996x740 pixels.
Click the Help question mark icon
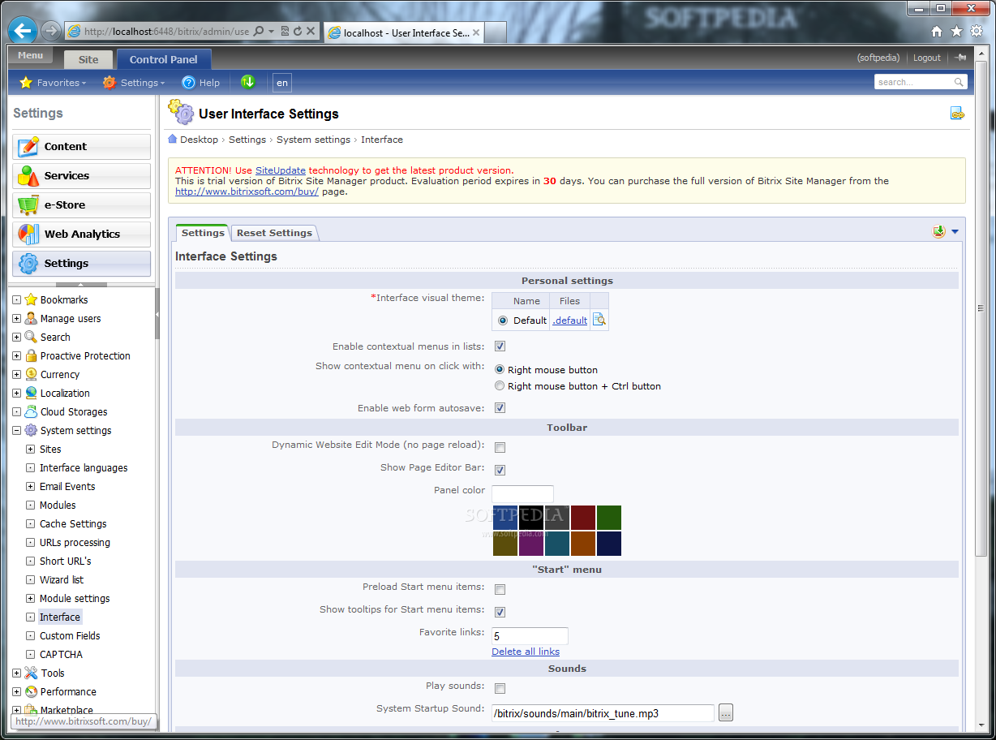188,82
